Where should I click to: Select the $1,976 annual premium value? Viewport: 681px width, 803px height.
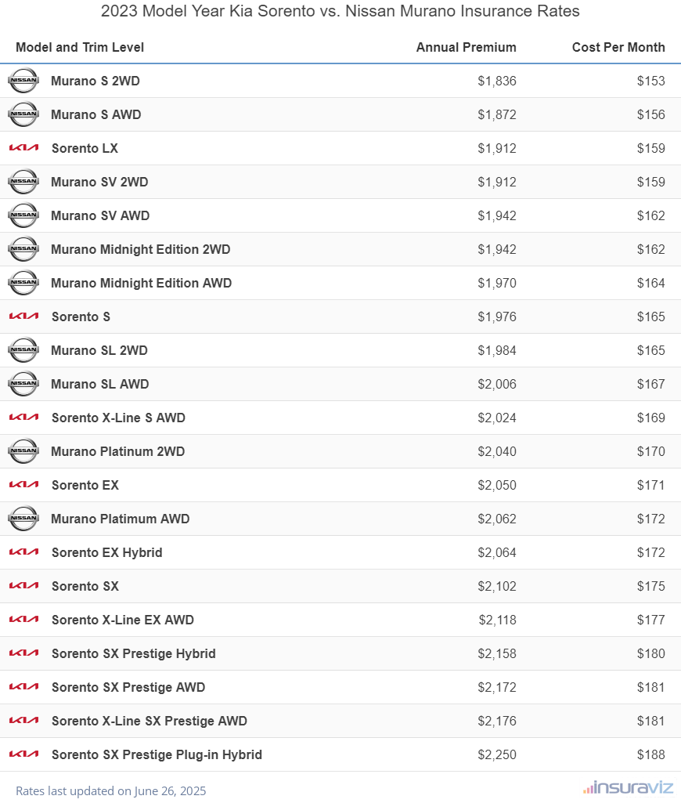(x=497, y=317)
